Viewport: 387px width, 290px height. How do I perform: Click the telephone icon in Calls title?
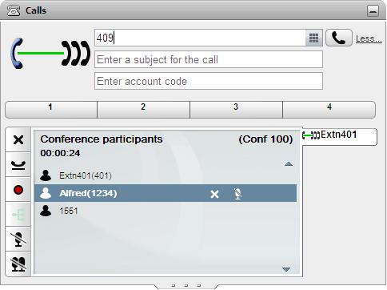pyautogui.click(x=14, y=10)
